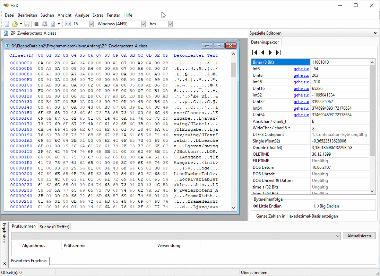
Task: Click the Open RAM chip icon
Action: tap(37, 24)
